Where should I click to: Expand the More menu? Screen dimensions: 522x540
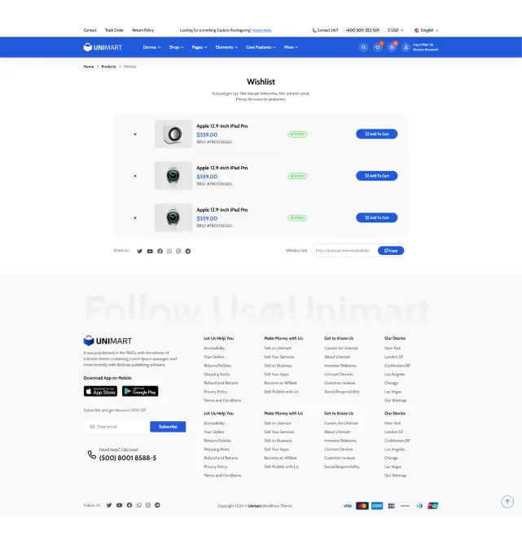click(291, 47)
